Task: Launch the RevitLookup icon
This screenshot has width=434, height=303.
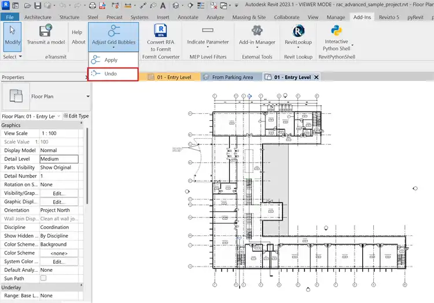Action: pyautogui.click(x=299, y=31)
